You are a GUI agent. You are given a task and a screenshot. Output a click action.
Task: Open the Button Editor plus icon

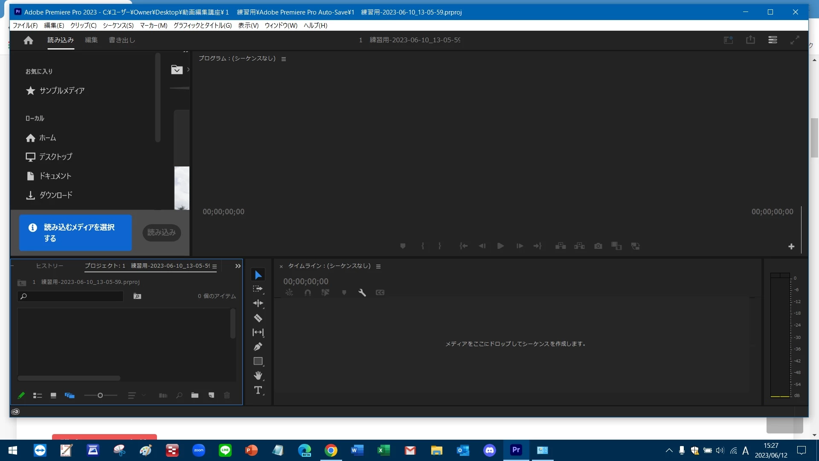coord(791,246)
